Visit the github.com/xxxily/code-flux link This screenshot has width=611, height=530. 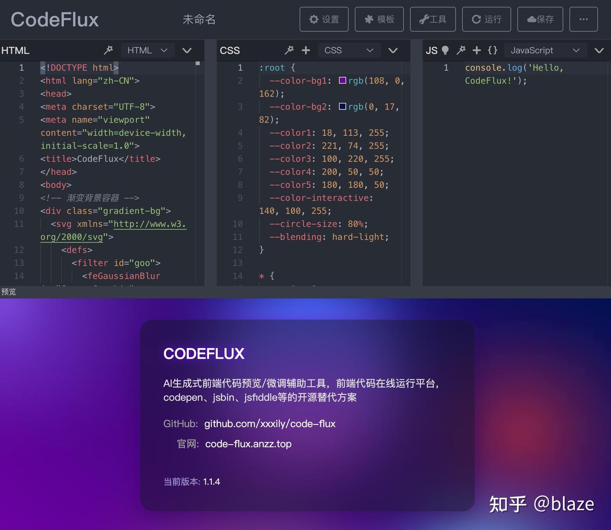[270, 424]
